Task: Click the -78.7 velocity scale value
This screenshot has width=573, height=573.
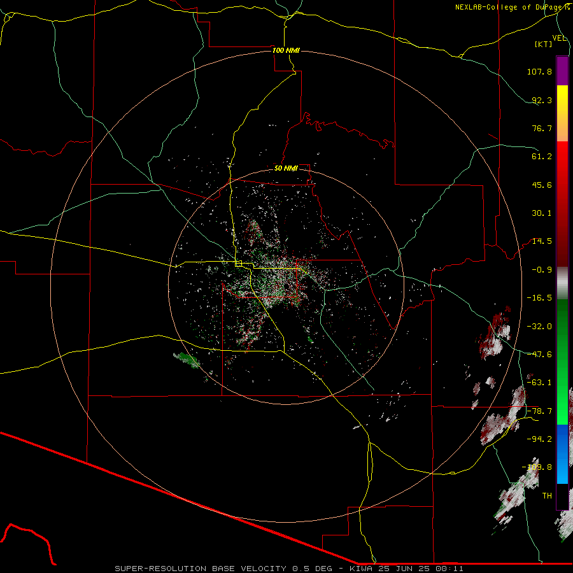Action: click(539, 411)
